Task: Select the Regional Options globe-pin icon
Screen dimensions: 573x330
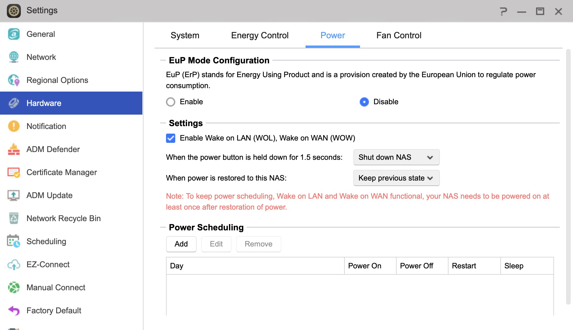Action: (14, 80)
